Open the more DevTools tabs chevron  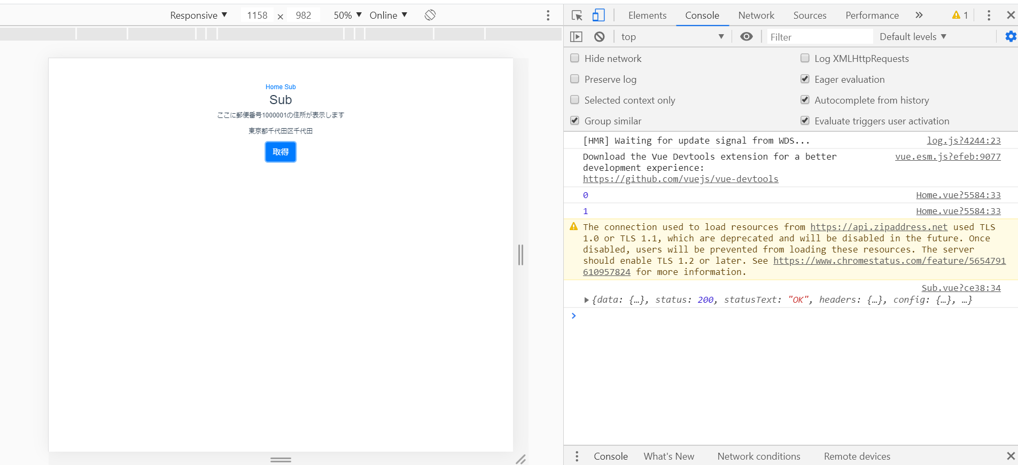pos(919,15)
